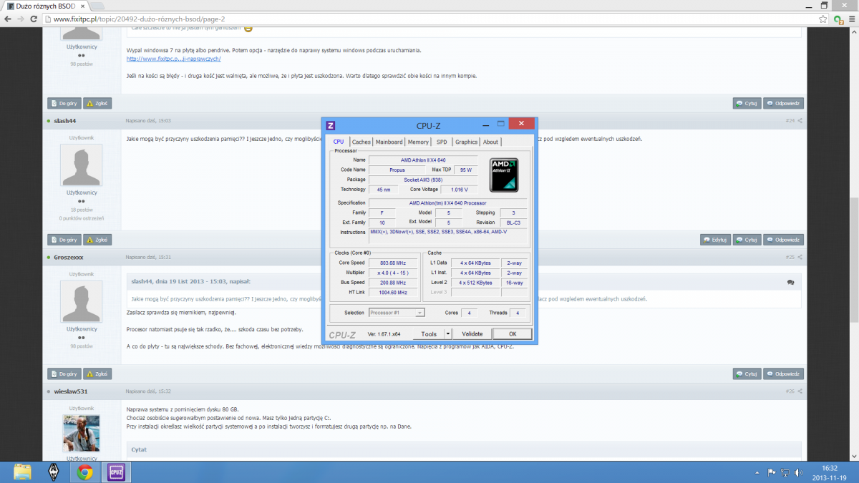Click the Chrome extension icon beside the star
The width and height of the screenshot is (859, 483).
(837, 19)
